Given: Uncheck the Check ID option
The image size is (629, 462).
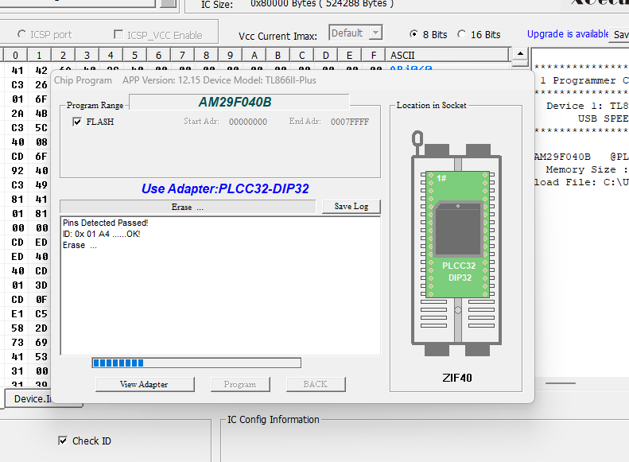Looking at the screenshot, I should click(64, 441).
